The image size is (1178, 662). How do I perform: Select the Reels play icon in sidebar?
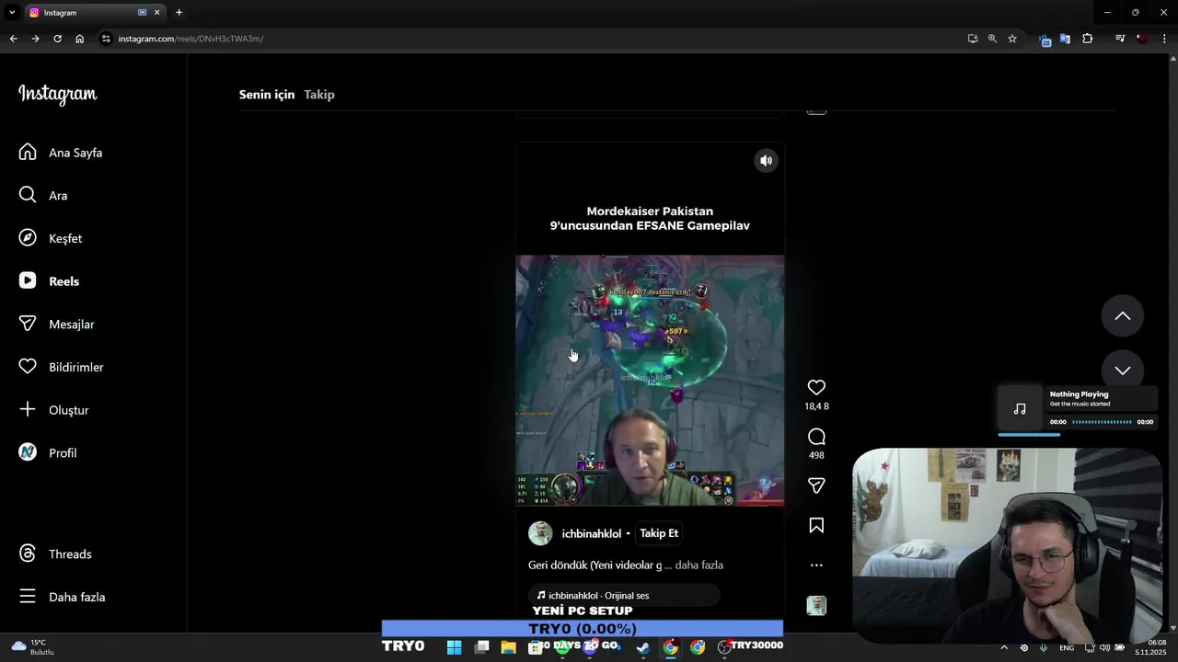(x=28, y=280)
